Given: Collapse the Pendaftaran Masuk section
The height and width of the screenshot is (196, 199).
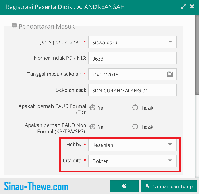Looking at the screenshot, I should (x=14, y=25).
